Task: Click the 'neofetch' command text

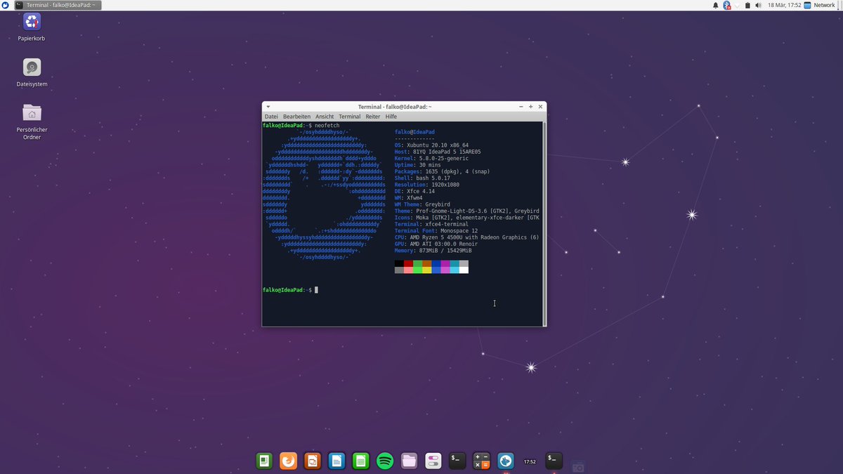Action: pos(328,125)
